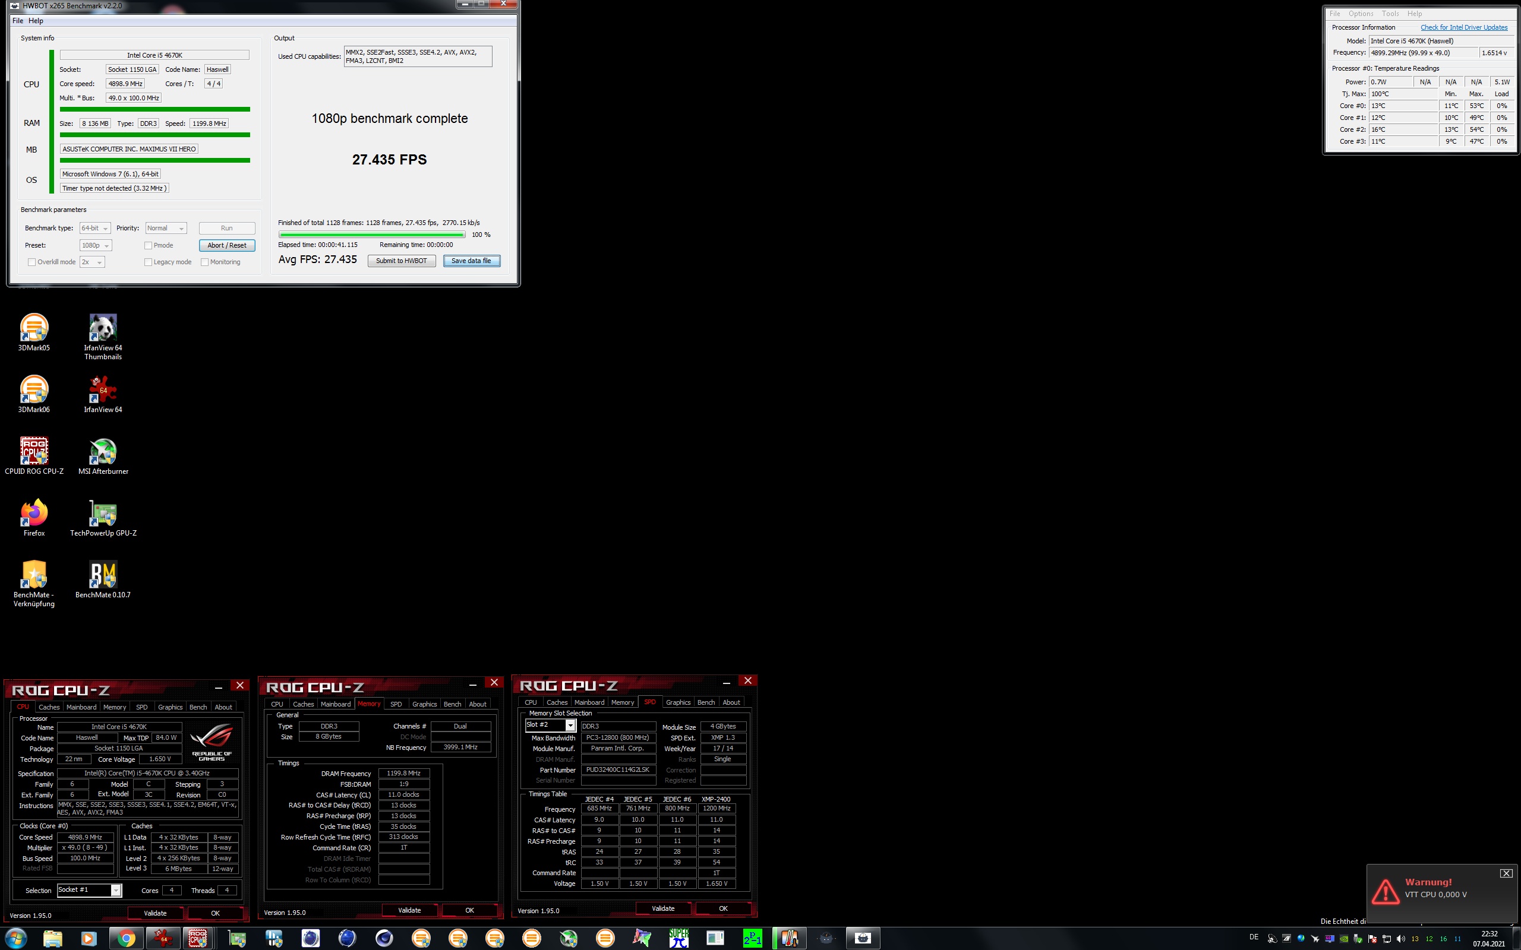Open the Preset 1080p dropdown
The height and width of the screenshot is (950, 1521).
point(96,246)
